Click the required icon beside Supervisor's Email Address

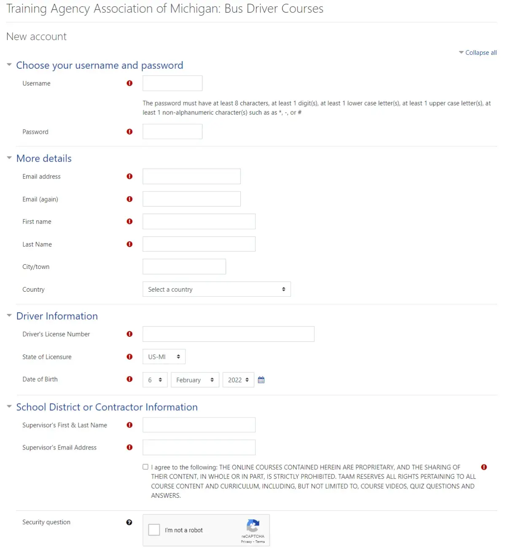(x=129, y=447)
